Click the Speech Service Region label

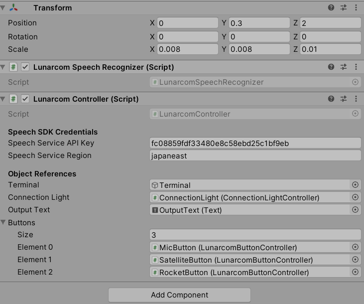[50, 155]
